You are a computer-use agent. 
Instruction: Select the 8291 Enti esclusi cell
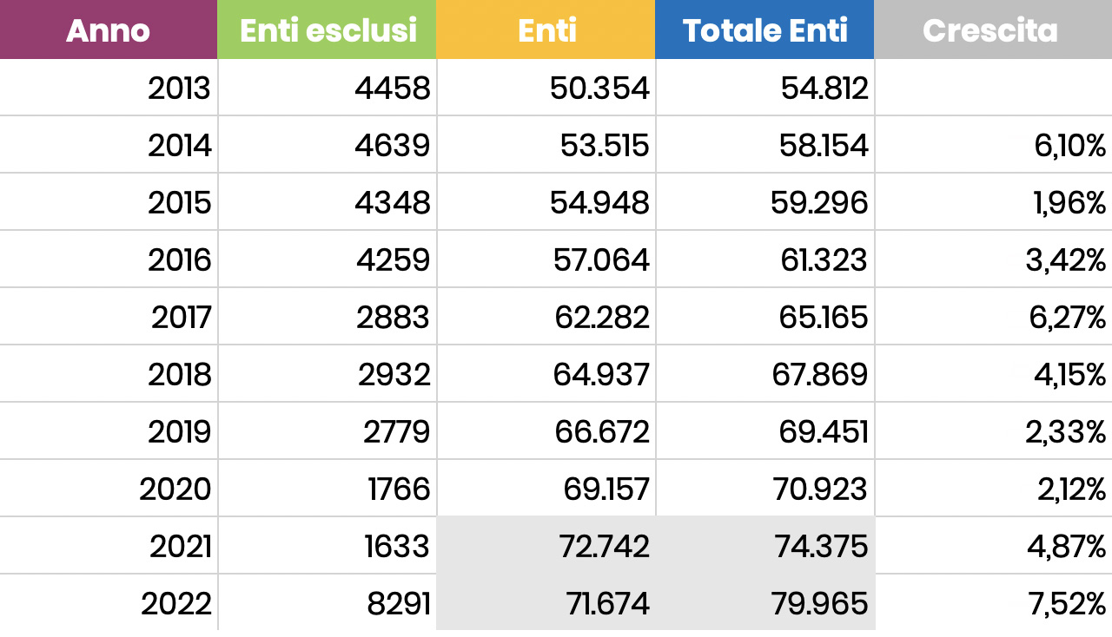coord(399,604)
